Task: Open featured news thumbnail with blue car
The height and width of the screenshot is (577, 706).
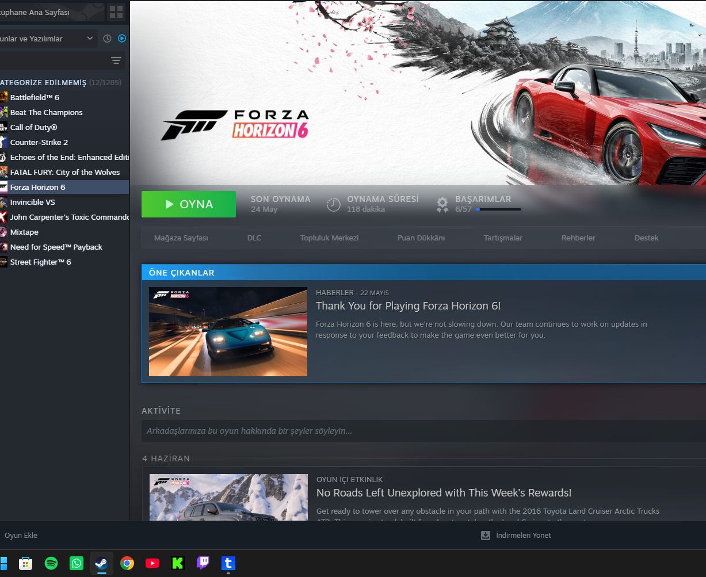Action: (228, 331)
